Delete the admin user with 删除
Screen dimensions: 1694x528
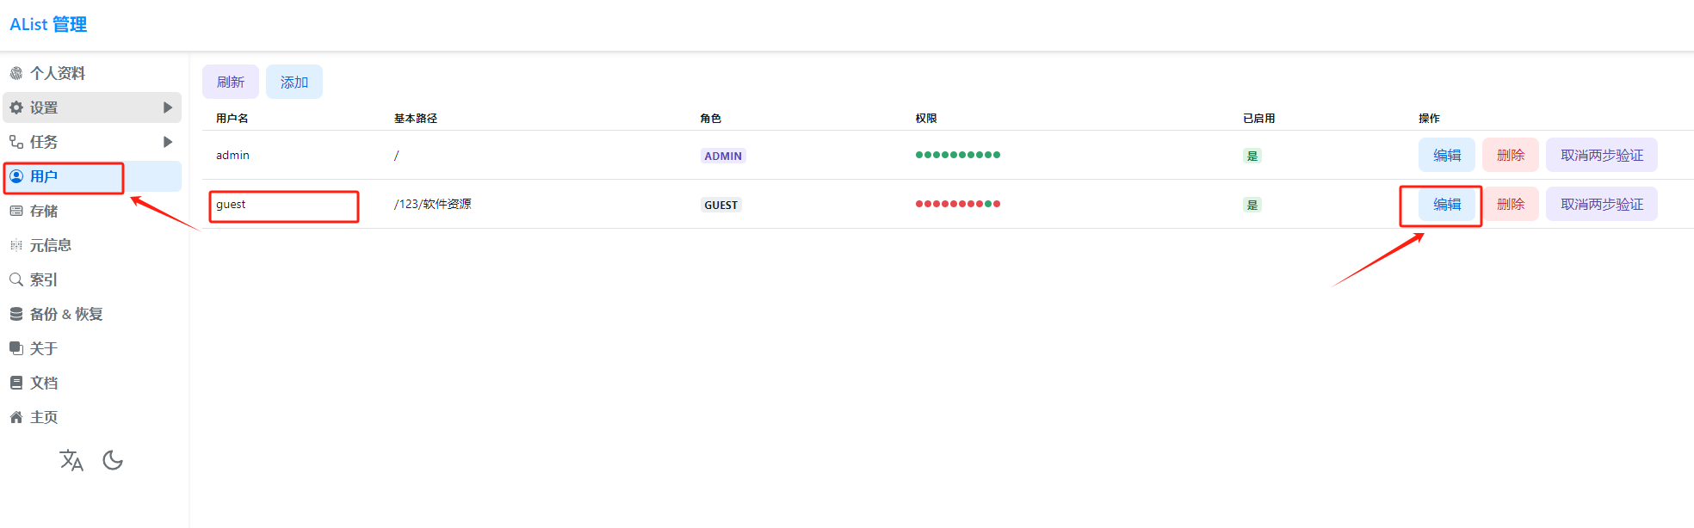point(1510,156)
